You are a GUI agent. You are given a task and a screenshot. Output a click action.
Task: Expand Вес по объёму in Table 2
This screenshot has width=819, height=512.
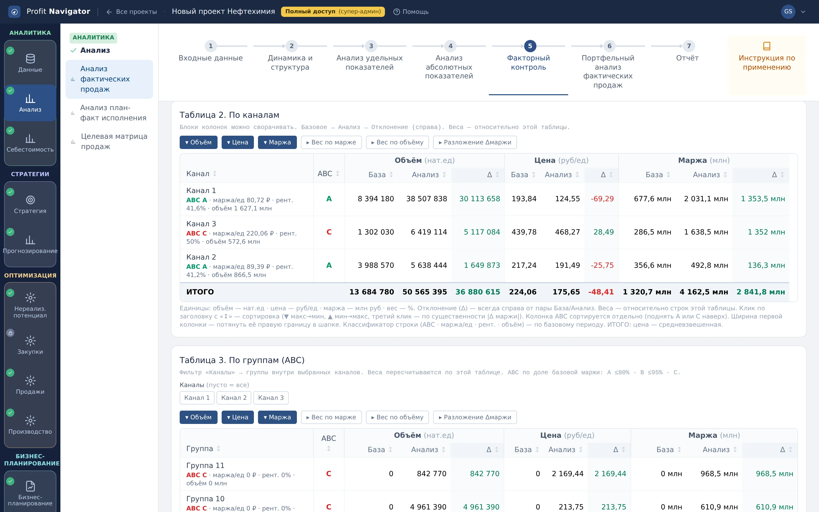click(x=397, y=142)
